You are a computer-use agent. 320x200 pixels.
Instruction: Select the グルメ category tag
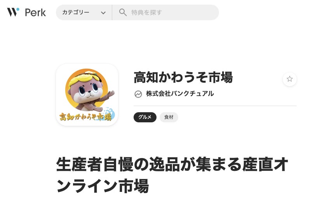[145, 117]
